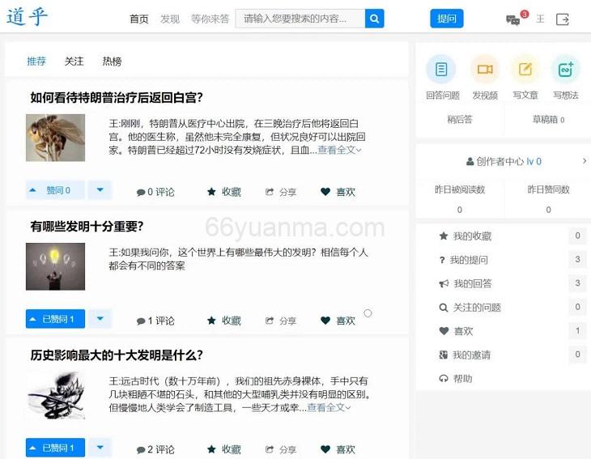Open the 草稿箱 link
This screenshot has height=459, width=591.
(x=548, y=120)
